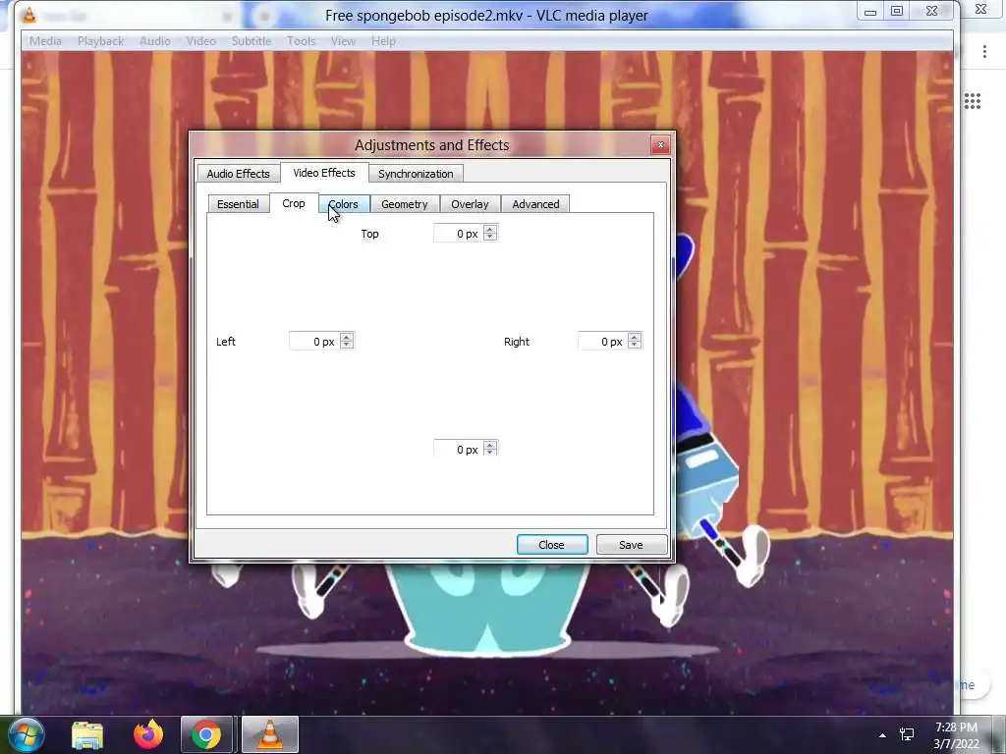Click the VLC taskbar icon

(270, 734)
